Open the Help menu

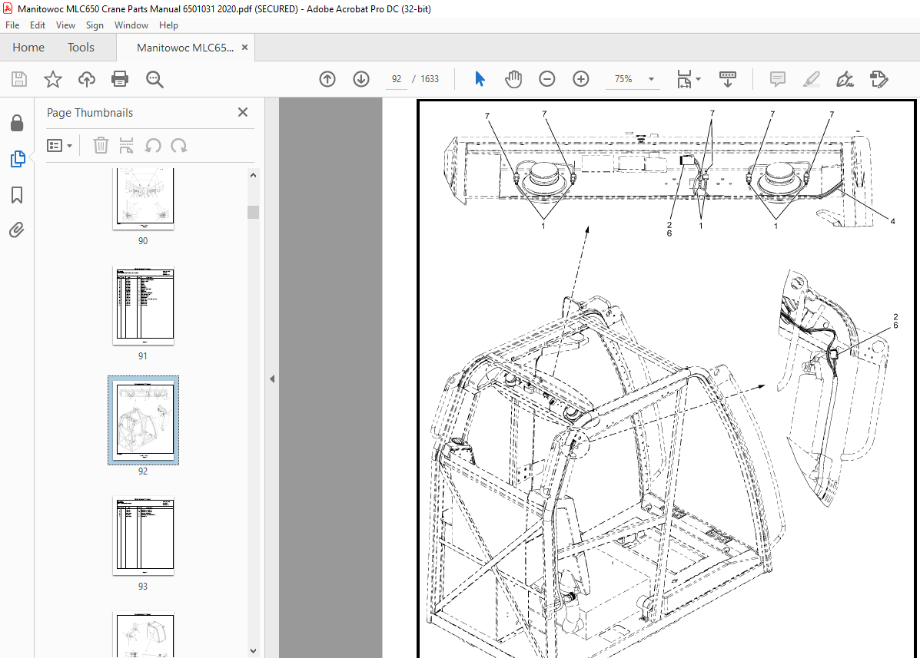pos(168,25)
